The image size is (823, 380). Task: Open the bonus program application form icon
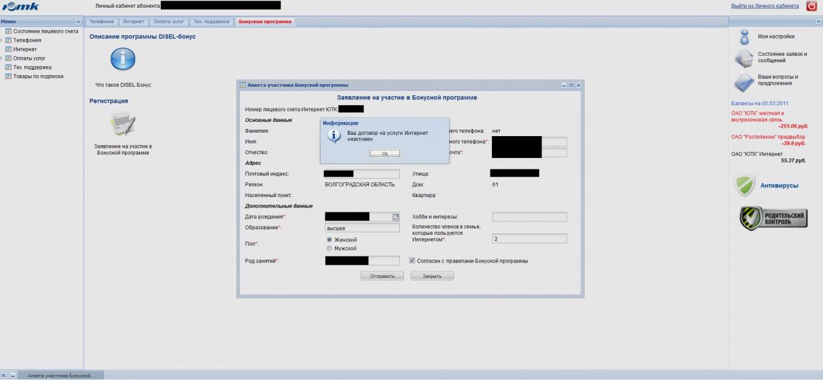tap(122, 123)
